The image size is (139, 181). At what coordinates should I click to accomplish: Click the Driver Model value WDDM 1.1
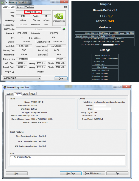tap(98, 119)
